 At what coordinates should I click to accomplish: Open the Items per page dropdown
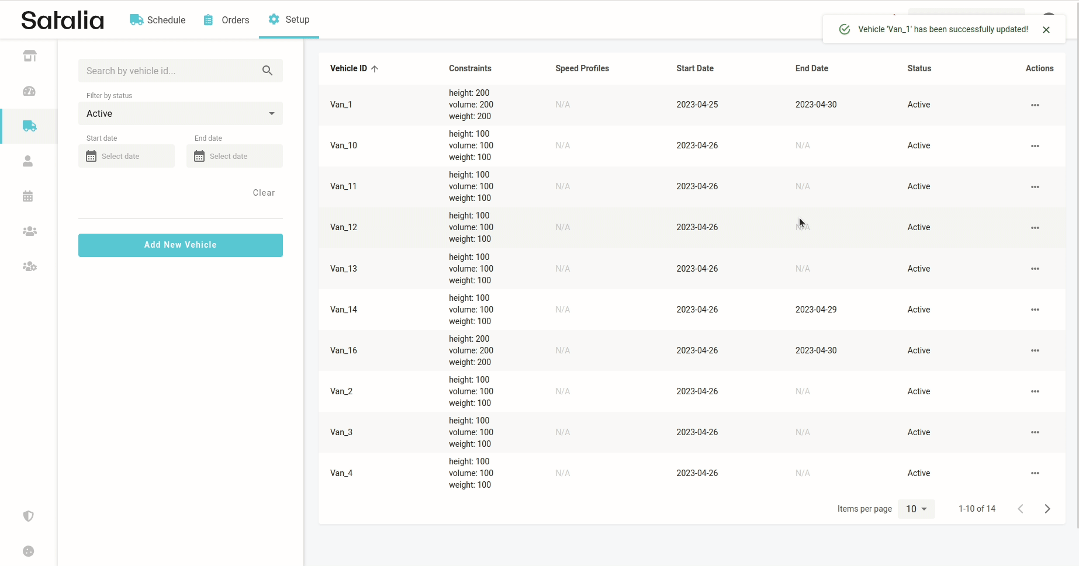pos(916,509)
